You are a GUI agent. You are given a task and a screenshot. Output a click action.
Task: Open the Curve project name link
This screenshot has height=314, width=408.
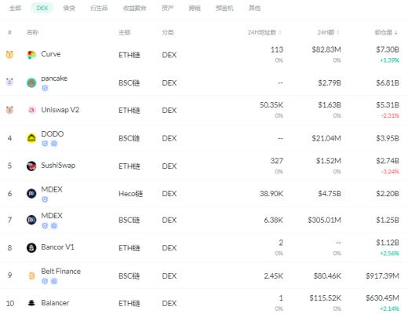coord(51,54)
